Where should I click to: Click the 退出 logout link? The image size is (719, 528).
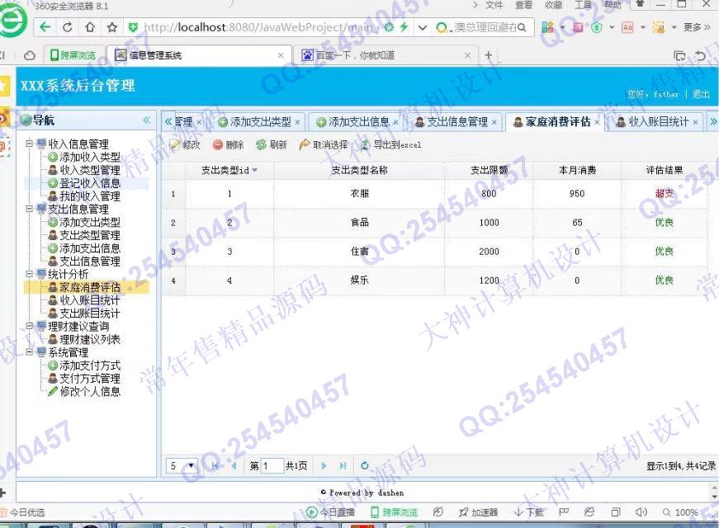coord(701,94)
